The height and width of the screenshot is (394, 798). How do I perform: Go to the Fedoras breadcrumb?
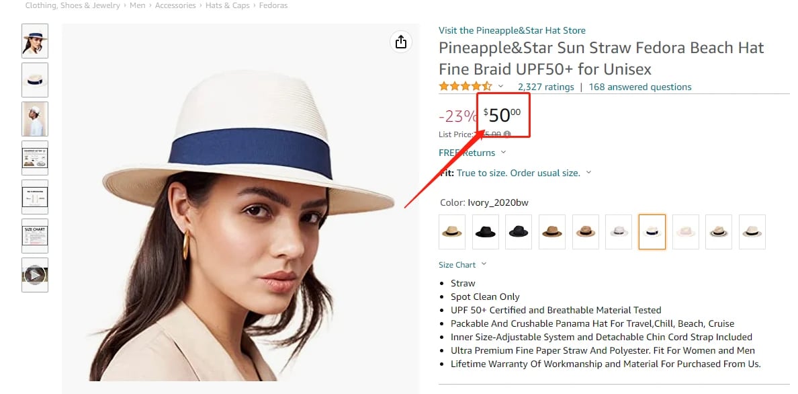point(273,5)
